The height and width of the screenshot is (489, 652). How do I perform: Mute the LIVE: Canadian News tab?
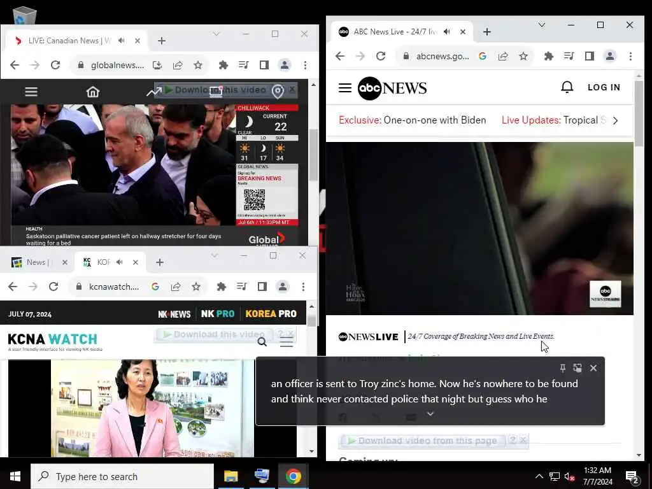[x=122, y=40]
